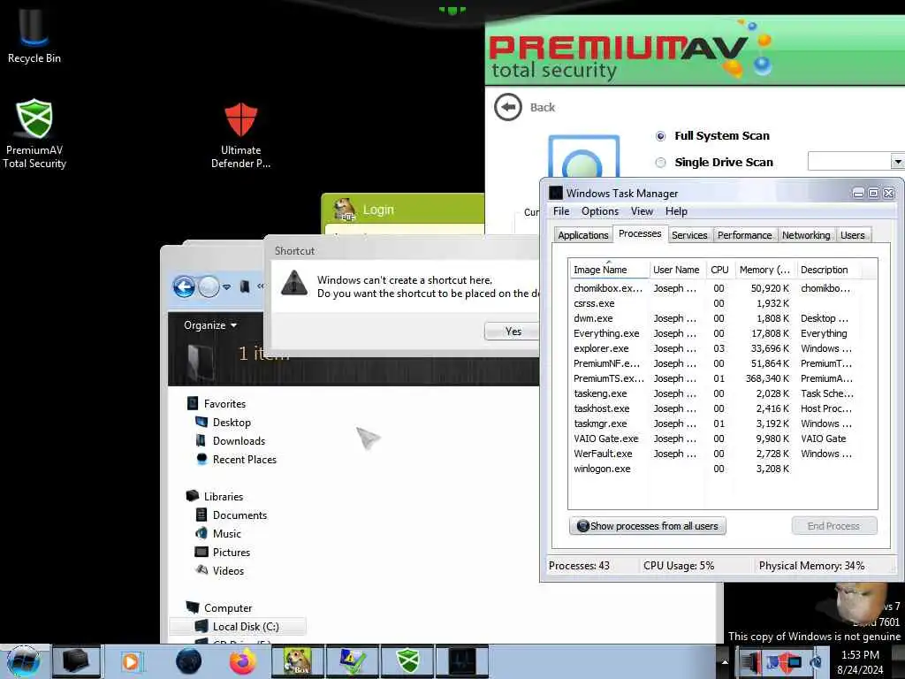Select Desktop under Favorites

[232, 422]
